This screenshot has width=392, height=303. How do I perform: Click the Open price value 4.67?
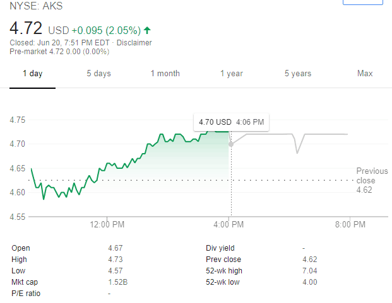[116, 248]
